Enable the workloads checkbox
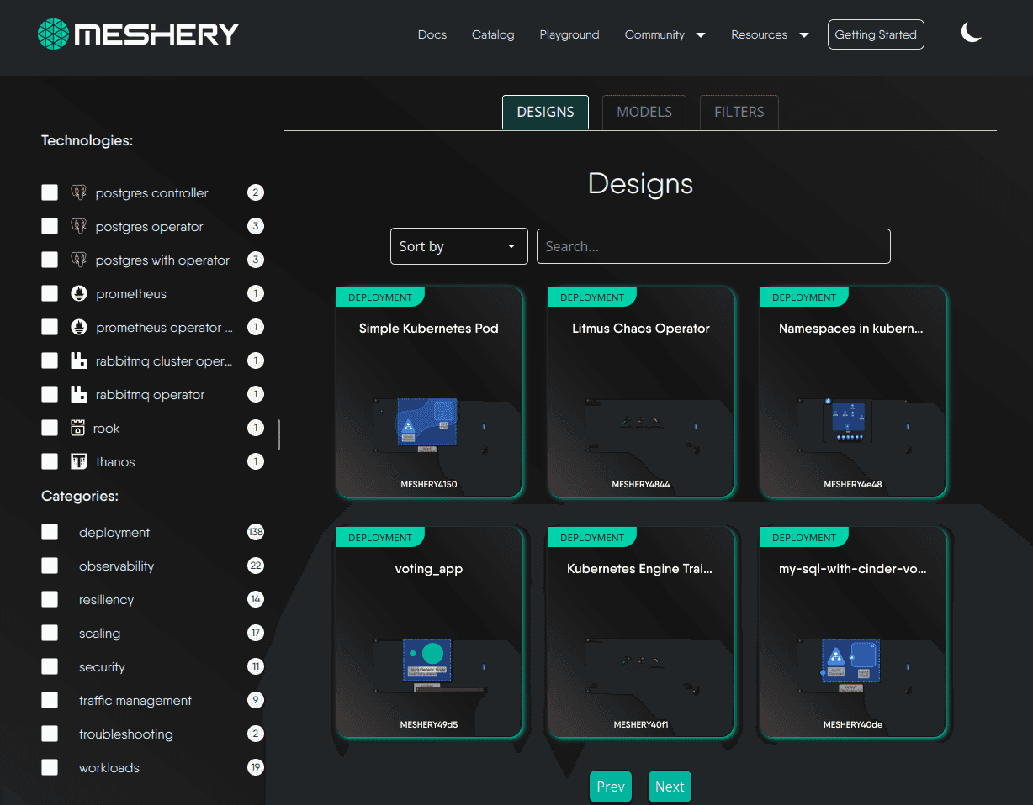This screenshot has height=805, width=1033. point(50,767)
